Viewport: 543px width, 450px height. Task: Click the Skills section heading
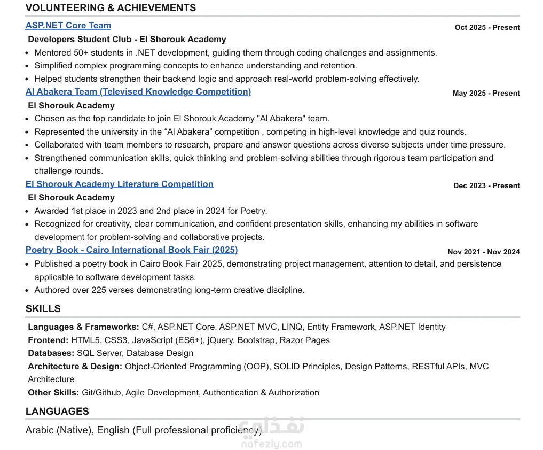pyautogui.click(x=43, y=308)
